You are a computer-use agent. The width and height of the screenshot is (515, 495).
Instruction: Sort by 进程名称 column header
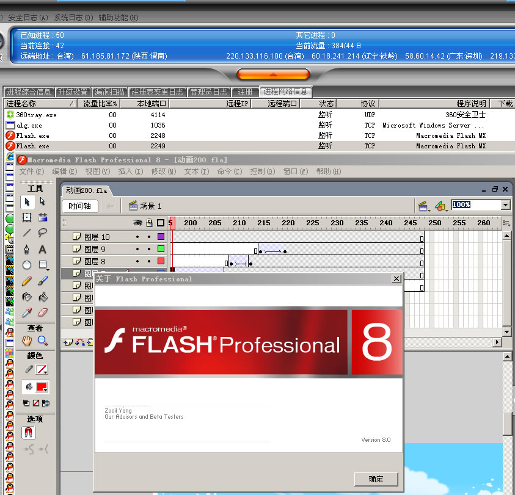(41, 104)
